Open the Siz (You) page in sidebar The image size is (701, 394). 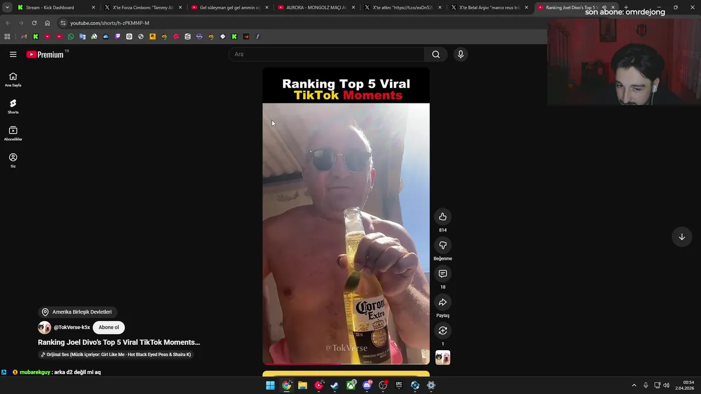(x=13, y=160)
